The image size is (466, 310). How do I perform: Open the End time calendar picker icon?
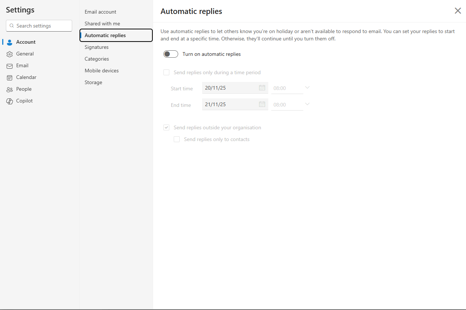pyautogui.click(x=262, y=104)
